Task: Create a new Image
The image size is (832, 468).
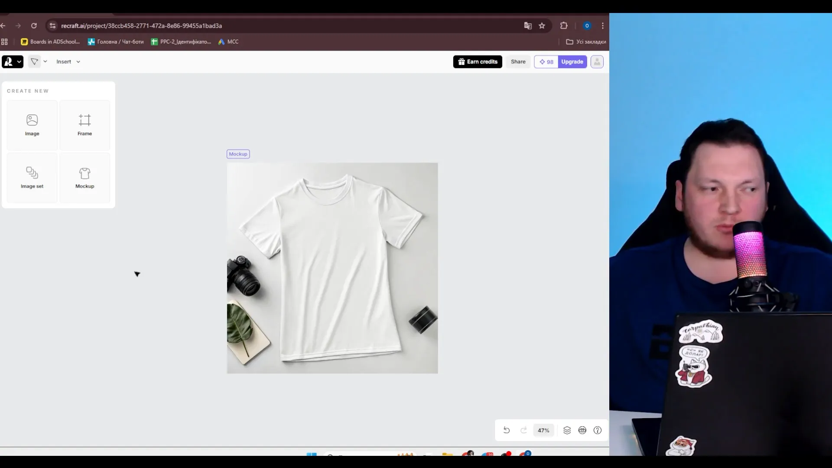Action: click(32, 125)
